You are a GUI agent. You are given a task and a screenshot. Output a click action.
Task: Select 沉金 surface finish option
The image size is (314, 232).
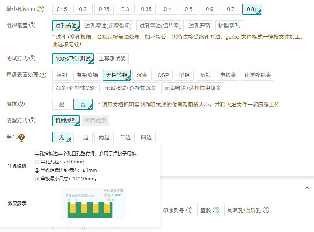[x=142, y=75]
